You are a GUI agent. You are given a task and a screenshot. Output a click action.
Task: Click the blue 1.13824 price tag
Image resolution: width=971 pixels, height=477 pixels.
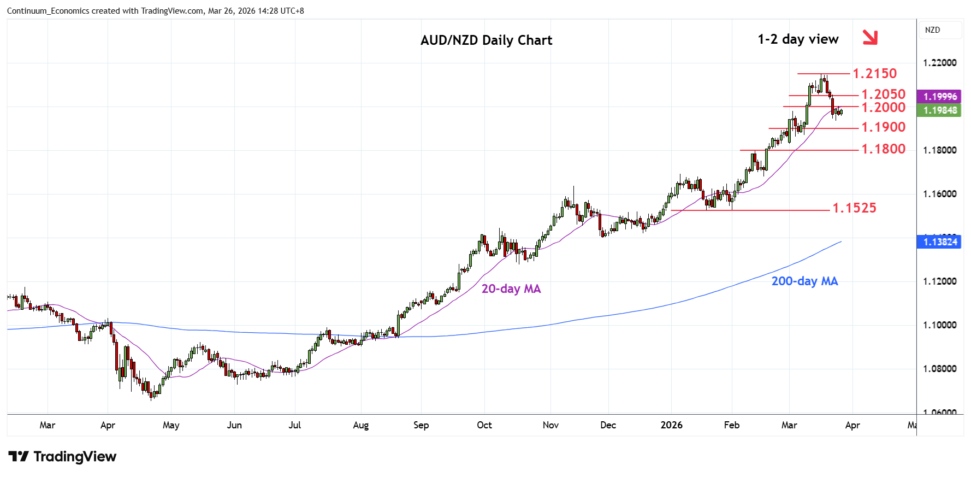tap(940, 242)
